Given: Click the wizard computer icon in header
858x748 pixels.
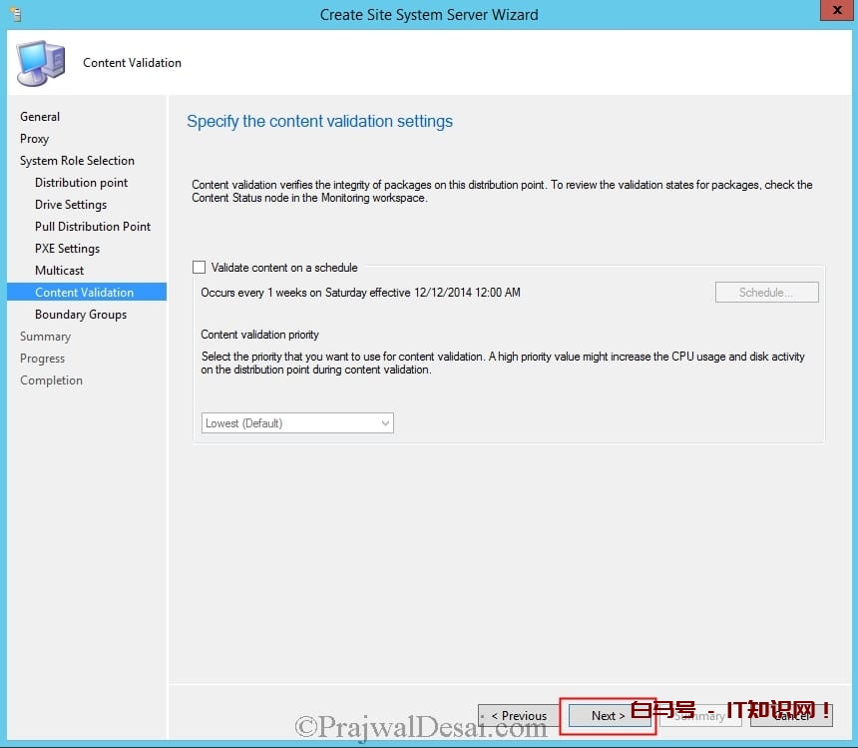Looking at the screenshot, I should pos(41,63).
